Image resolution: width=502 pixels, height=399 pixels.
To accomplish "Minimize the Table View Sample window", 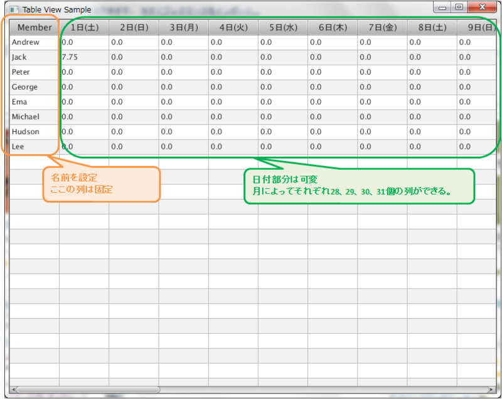I will pyautogui.click(x=442, y=7).
